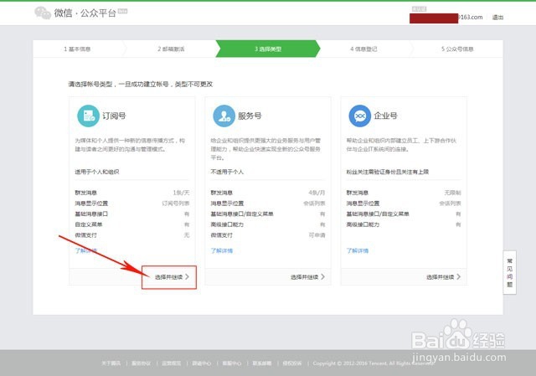Click the 高级接口能力 row in the 服务号 card
Screen dimensions: 536x376
(x=268, y=224)
